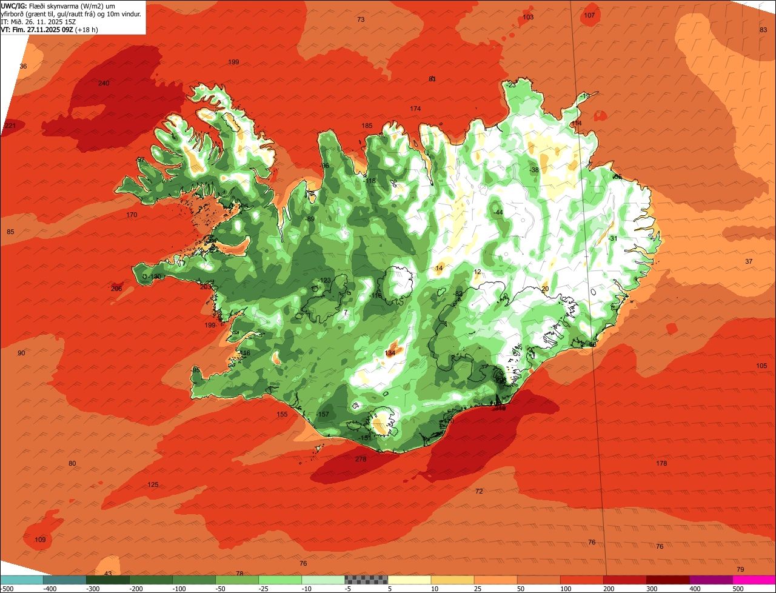
Task: Click the red swatch between 100 and 200
Action: coord(581,580)
